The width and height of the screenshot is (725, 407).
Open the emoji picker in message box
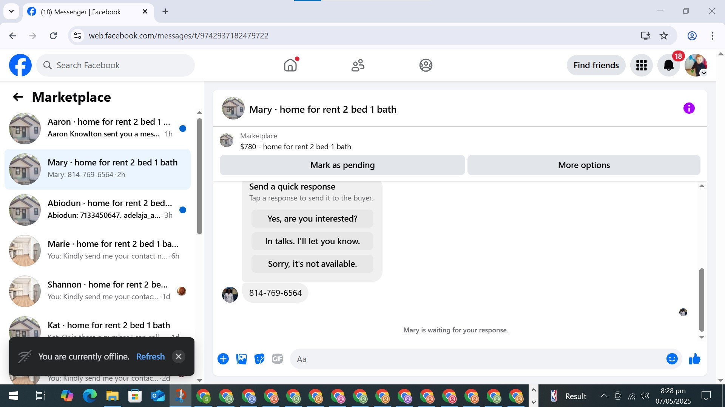[x=672, y=359]
